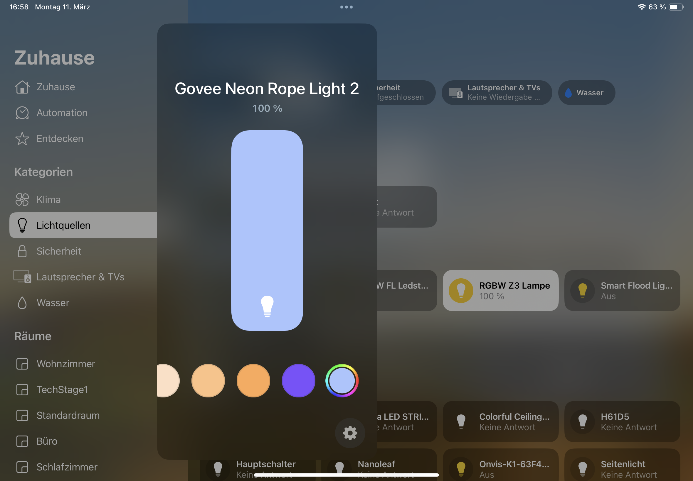Viewport: 693px width, 481px height.
Task: Click the Smart Flood Light bulb icon
Action: [582, 291]
